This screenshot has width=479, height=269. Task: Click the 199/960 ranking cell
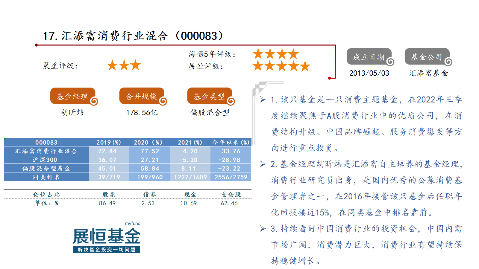(x=150, y=177)
